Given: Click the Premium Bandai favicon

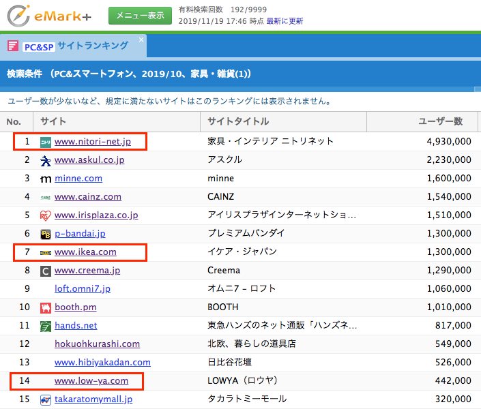Looking at the screenshot, I should coord(46,234).
